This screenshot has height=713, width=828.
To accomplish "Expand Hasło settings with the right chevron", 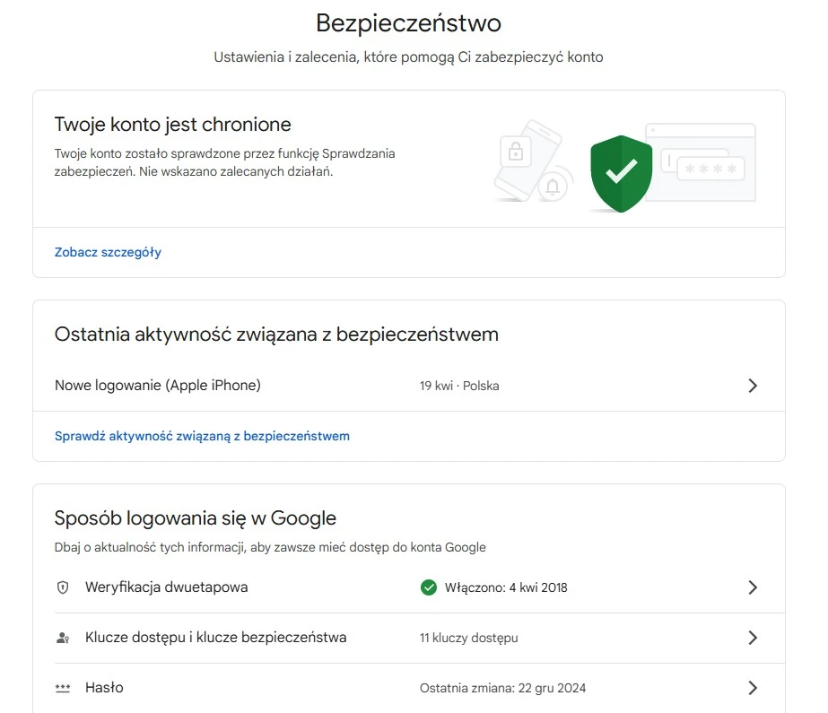I will point(753,688).
